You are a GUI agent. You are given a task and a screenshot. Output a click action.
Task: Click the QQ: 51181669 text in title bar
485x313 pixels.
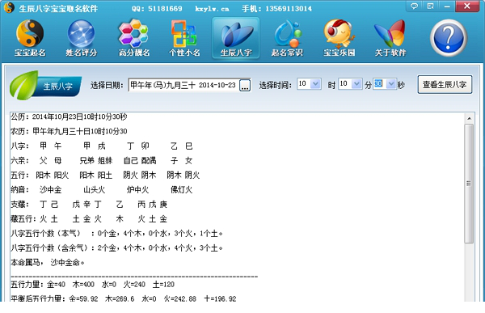tap(157, 9)
